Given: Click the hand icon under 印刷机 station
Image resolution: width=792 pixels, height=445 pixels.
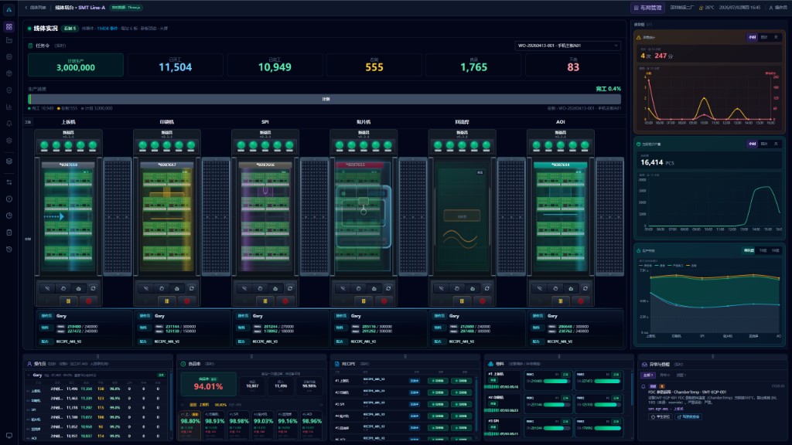Looking at the screenshot, I should (162, 289).
